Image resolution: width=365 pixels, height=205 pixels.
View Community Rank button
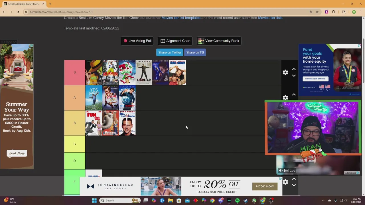[x=219, y=41]
